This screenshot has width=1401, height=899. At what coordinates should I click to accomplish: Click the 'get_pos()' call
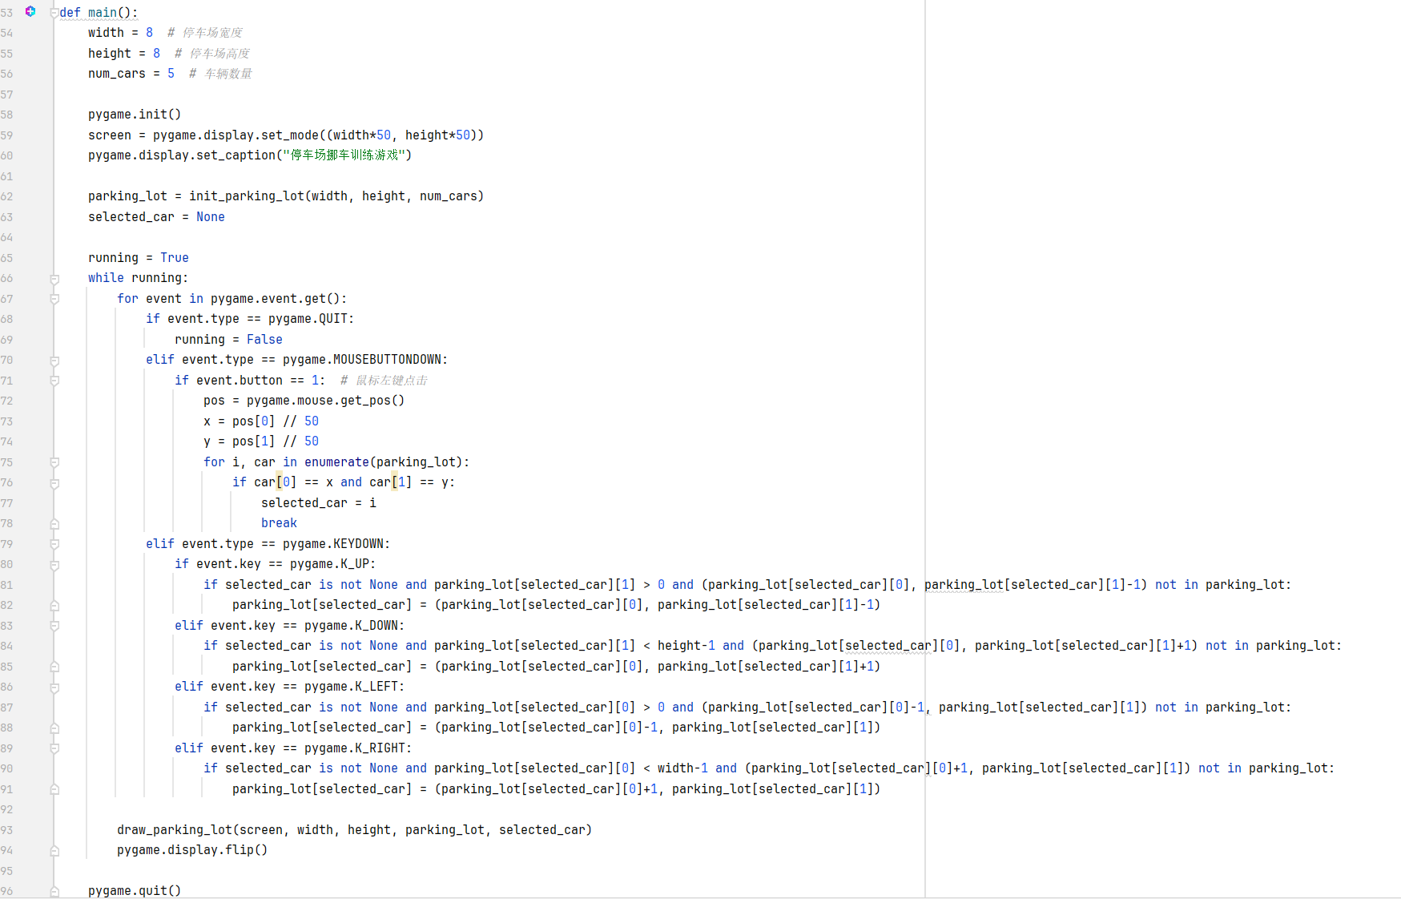[x=372, y=401]
